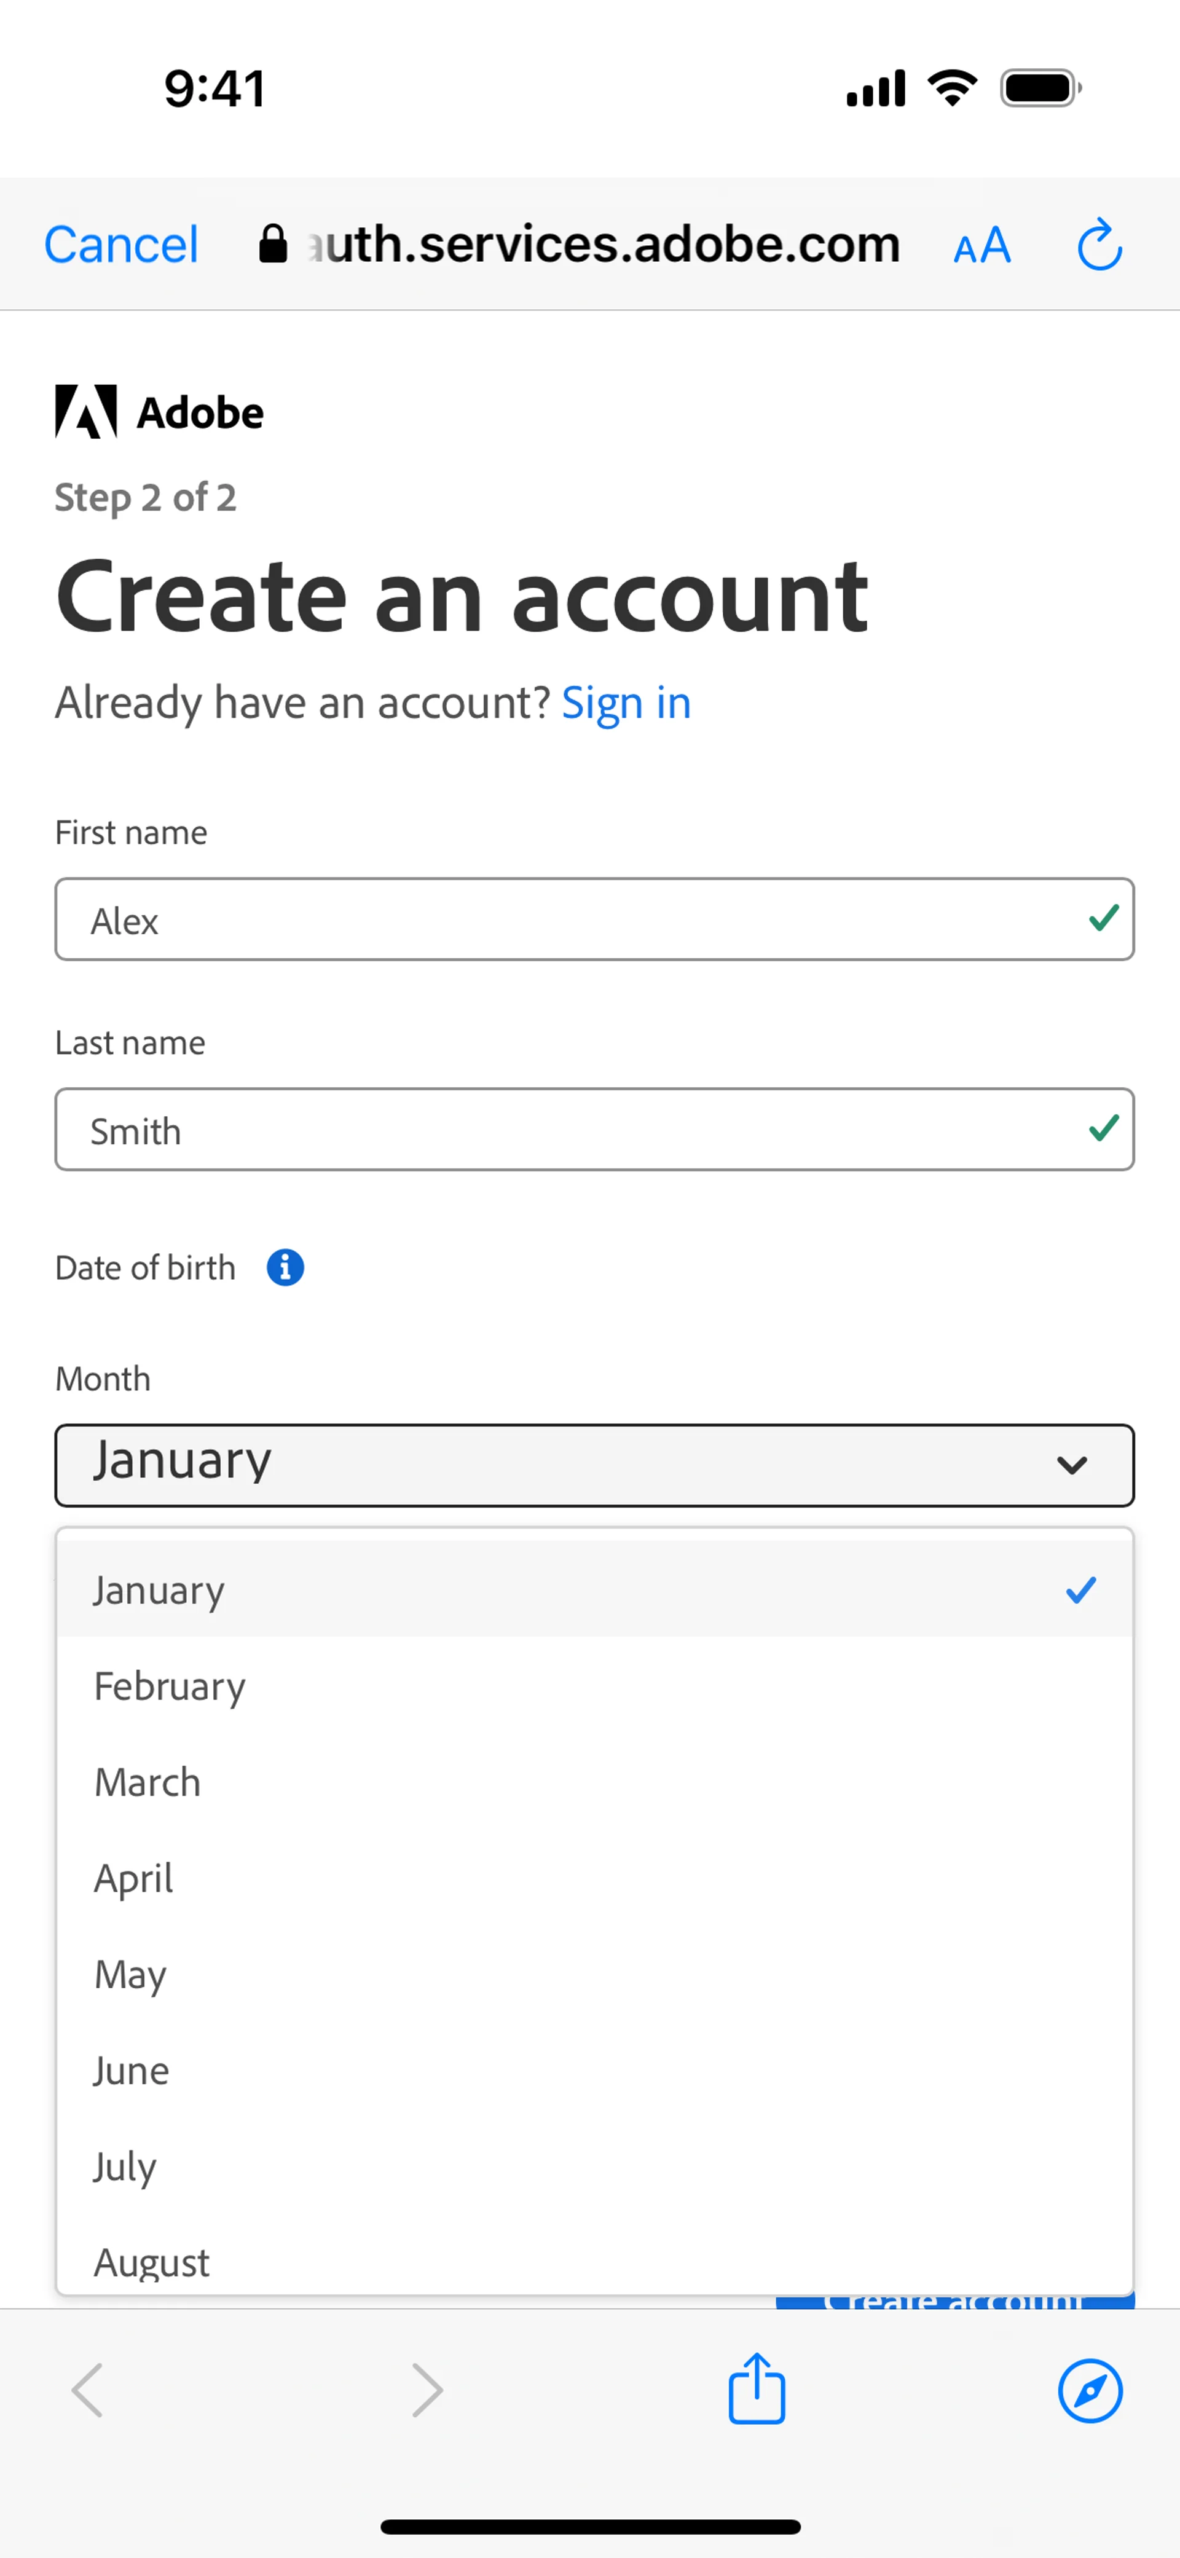
Task: Tap the Date of birth info icon
Action: click(x=285, y=1267)
